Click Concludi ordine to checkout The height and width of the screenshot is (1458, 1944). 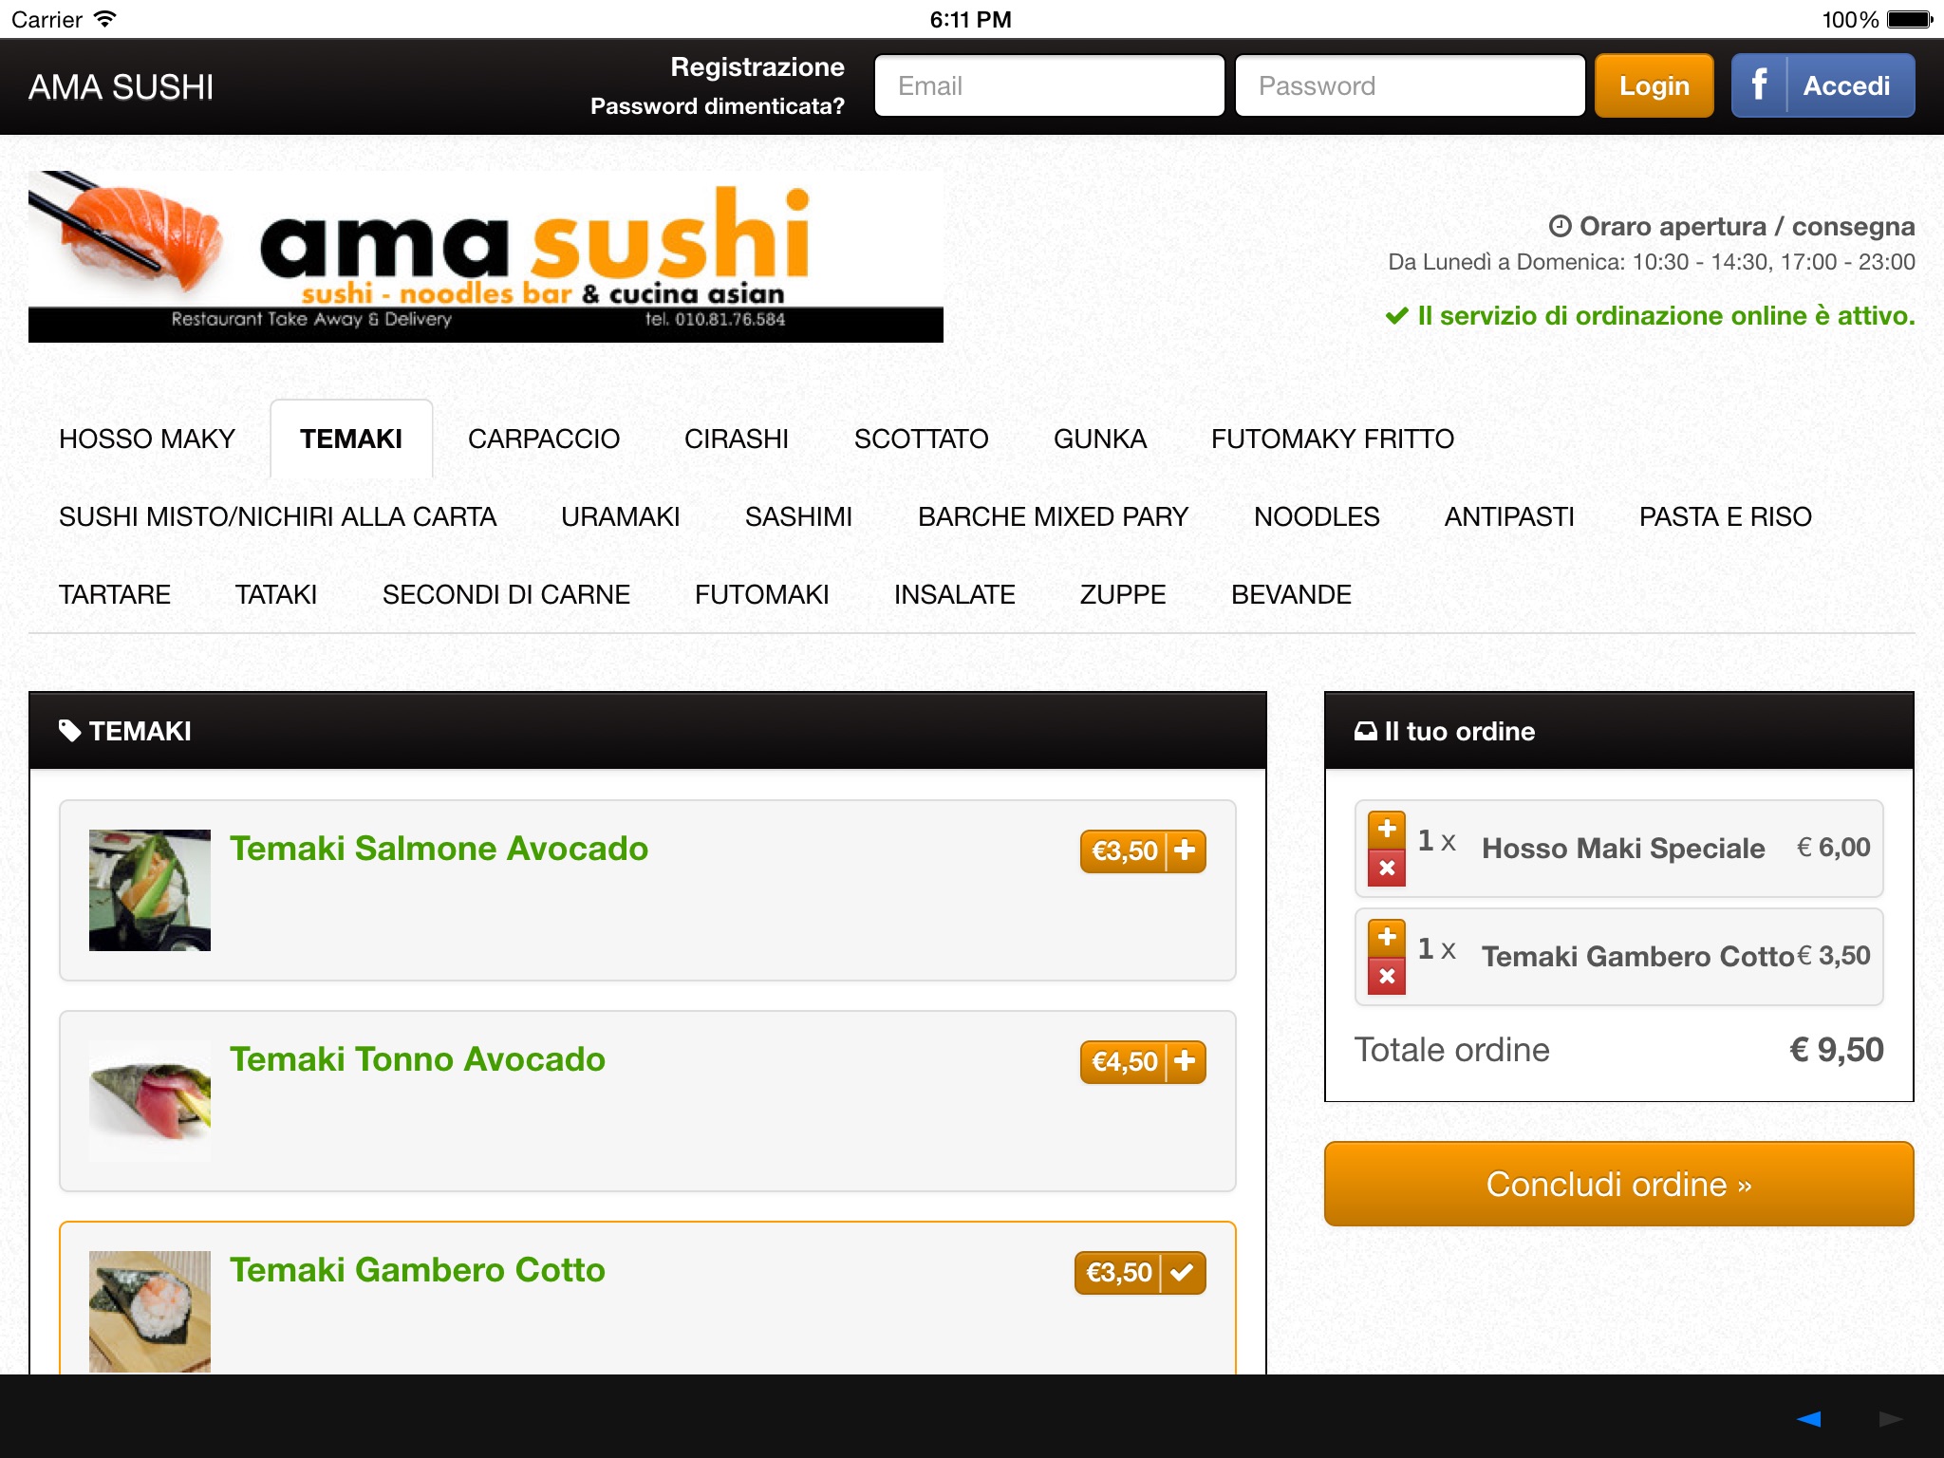coord(1617,1184)
